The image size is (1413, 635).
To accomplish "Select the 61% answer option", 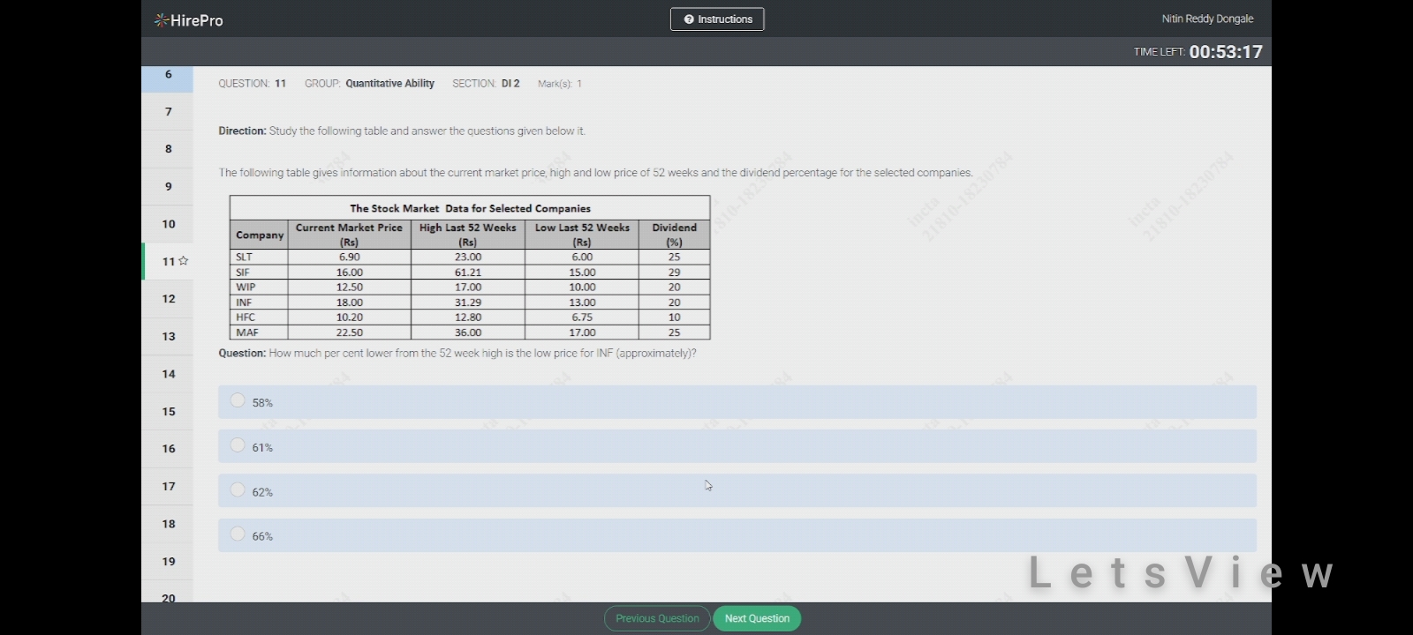I will [737, 446].
